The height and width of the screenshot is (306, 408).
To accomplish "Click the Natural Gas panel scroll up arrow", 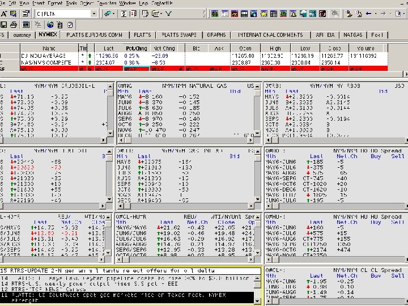I will (257, 86).
